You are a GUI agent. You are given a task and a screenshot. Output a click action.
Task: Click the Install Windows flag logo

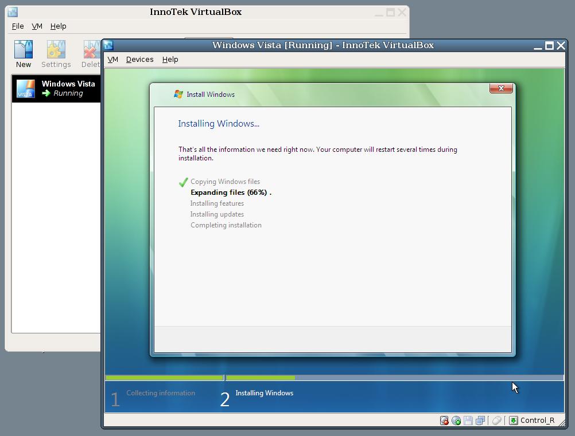pos(178,94)
